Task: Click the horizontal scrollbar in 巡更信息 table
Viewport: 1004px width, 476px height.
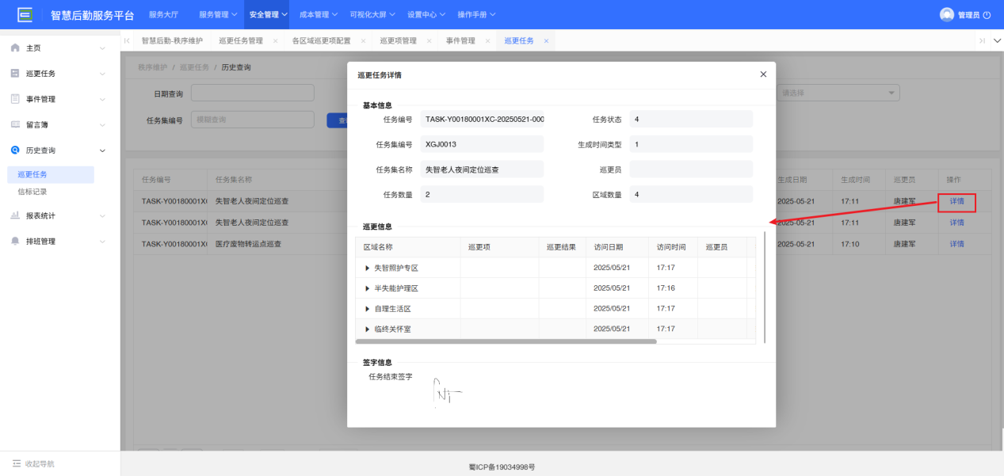Action: tap(506, 341)
